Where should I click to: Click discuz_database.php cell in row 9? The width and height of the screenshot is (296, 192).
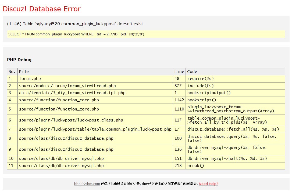coord(95,149)
